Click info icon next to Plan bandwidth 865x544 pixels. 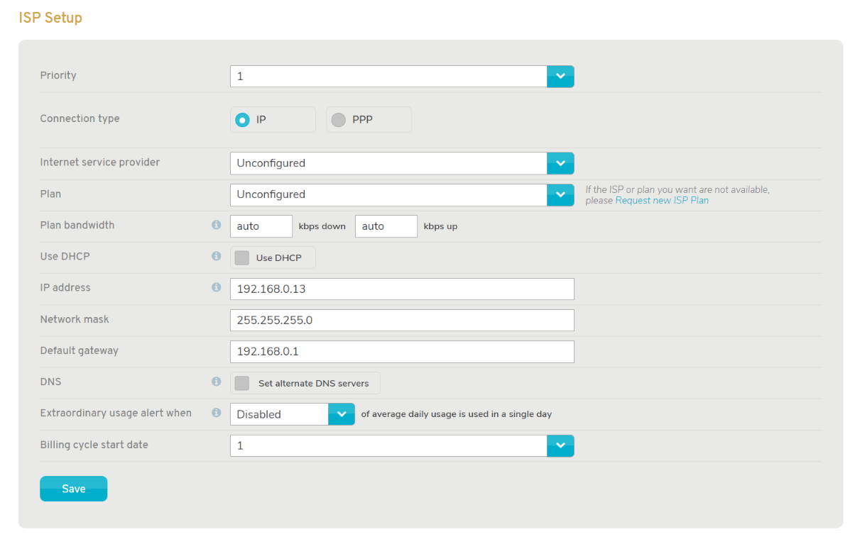(x=216, y=226)
